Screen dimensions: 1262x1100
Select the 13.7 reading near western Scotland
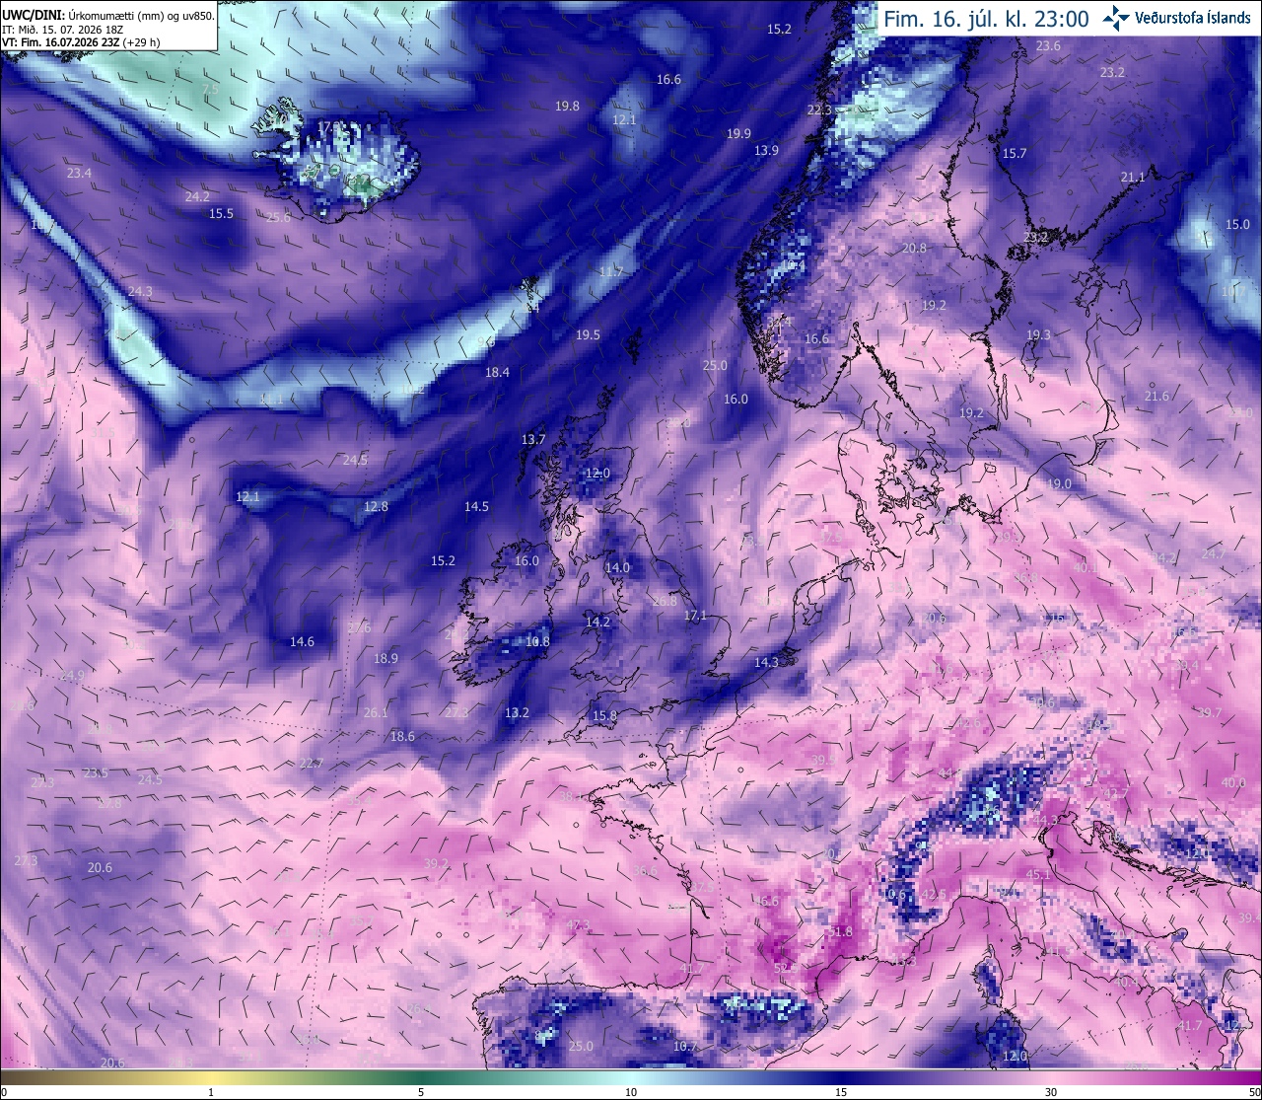pyautogui.click(x=533, y=439)
